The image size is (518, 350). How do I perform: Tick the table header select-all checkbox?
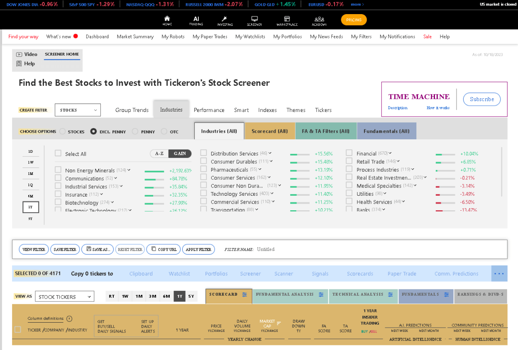pos(18,330)
